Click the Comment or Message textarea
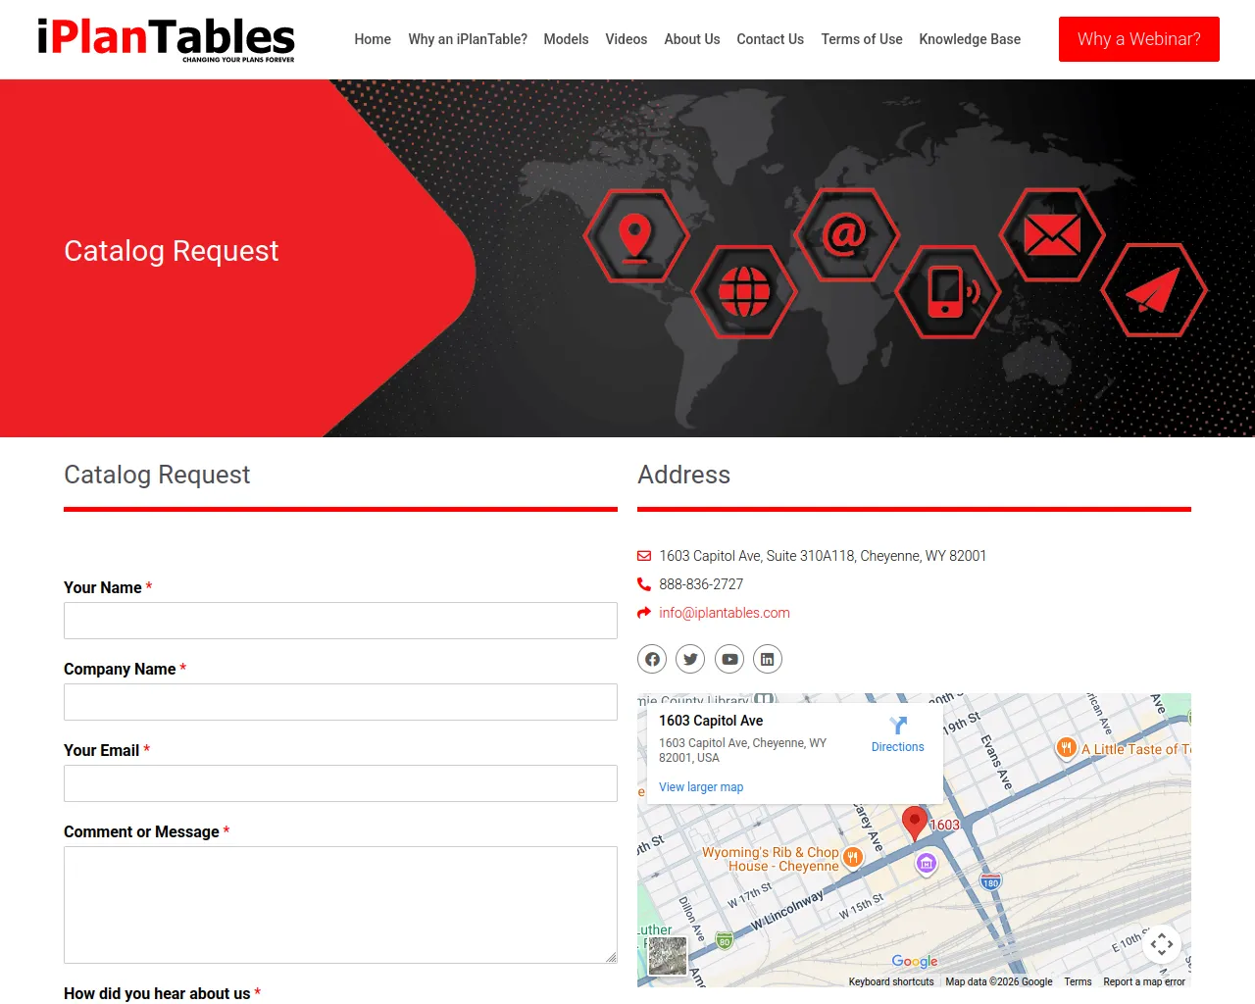The height and width of the screenshot is (1004, 1255). pyautogui.click(x=340, y=904)
